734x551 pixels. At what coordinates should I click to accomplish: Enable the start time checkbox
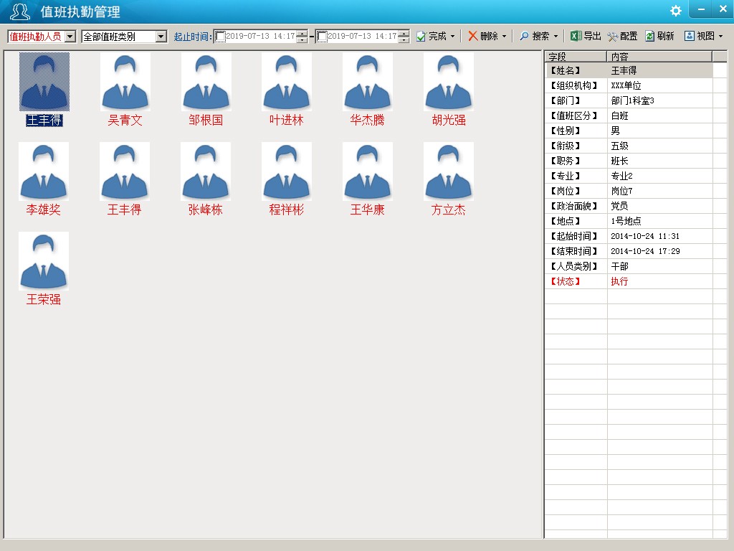tap(220, 36)
